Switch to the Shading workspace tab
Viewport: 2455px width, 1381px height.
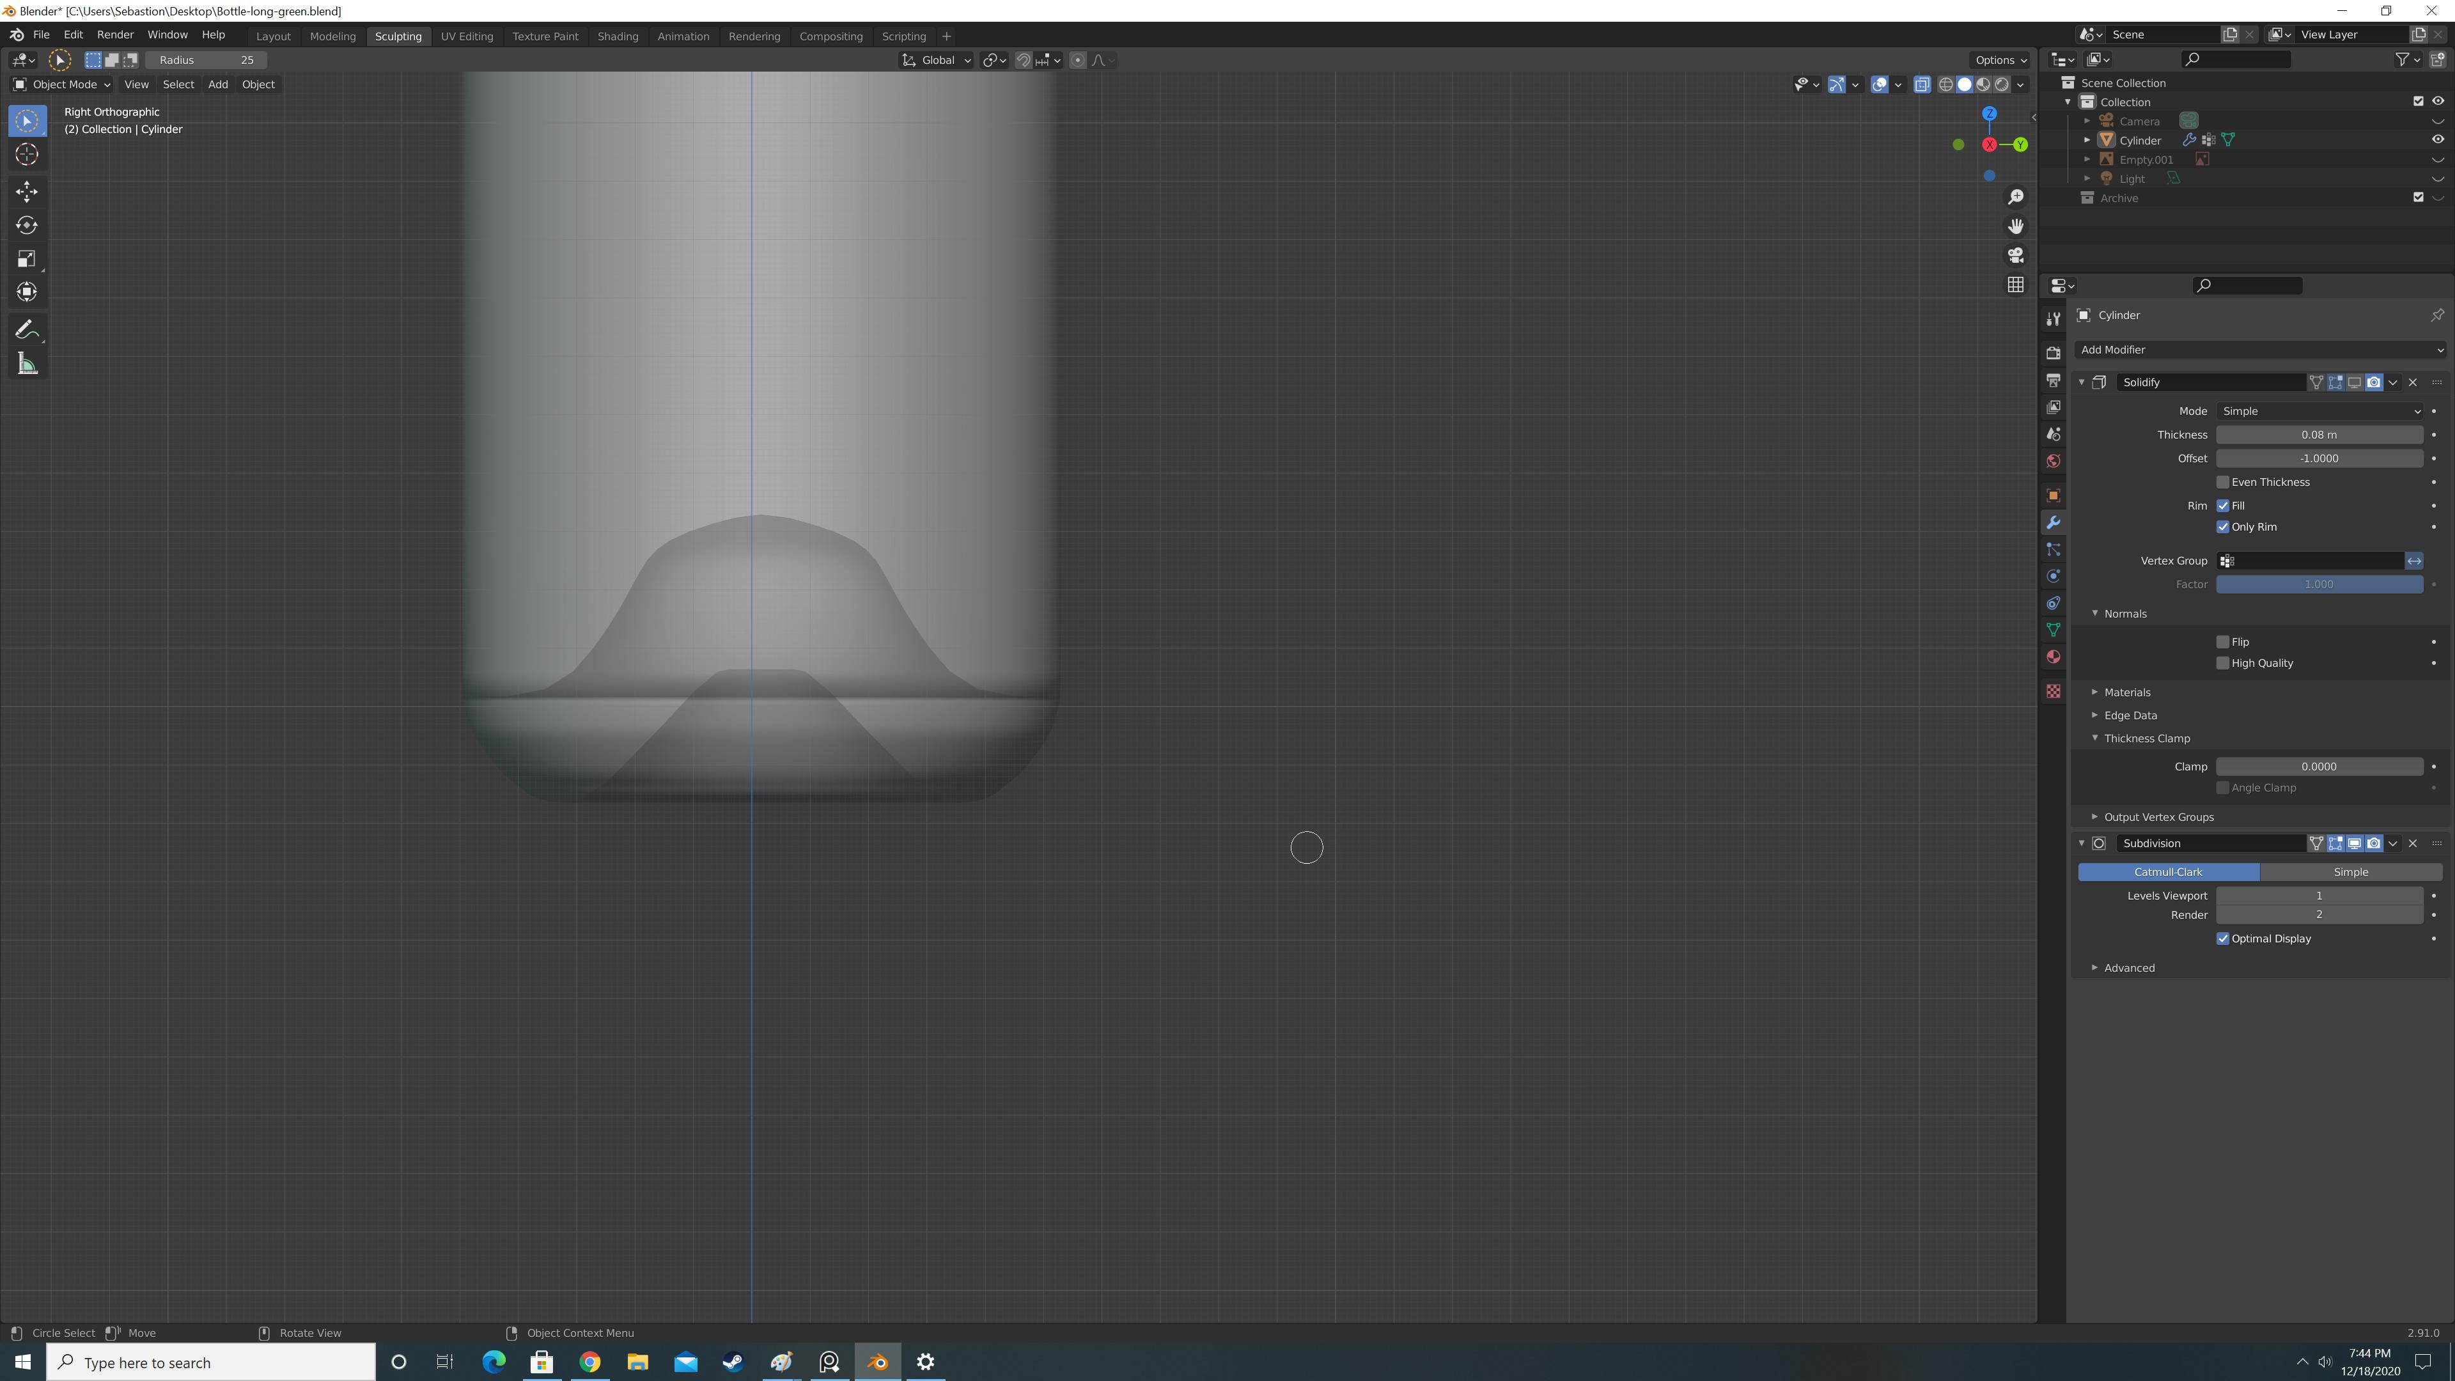pyautogui.click(x=618, y=36)
